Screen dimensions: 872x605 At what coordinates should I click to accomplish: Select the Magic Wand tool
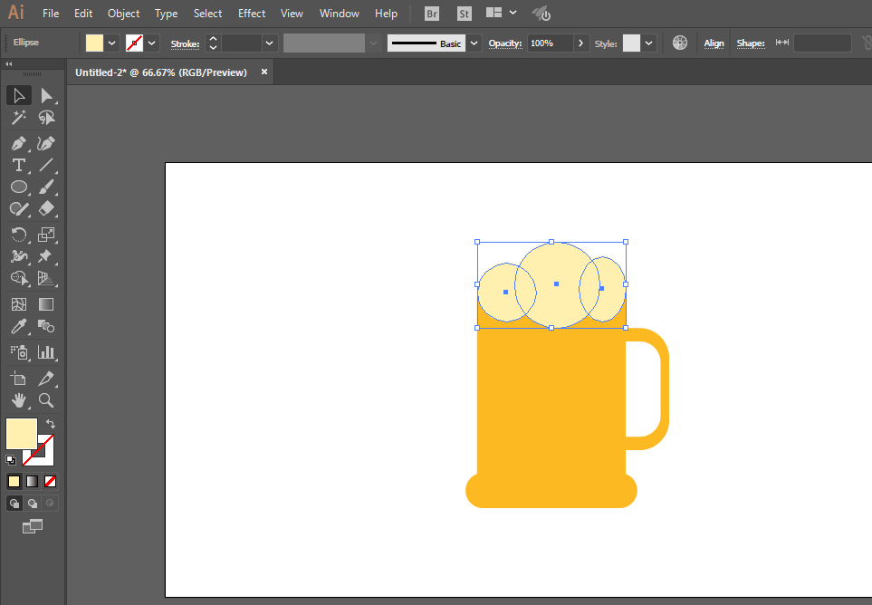18,118
